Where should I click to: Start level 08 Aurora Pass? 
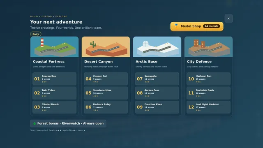pos(157,93)
